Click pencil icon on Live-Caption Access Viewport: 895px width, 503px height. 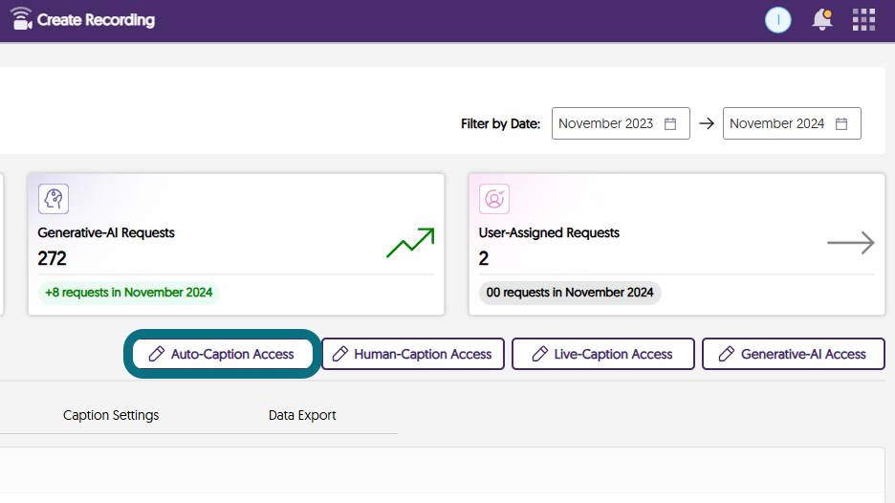[x=540, y=354]
